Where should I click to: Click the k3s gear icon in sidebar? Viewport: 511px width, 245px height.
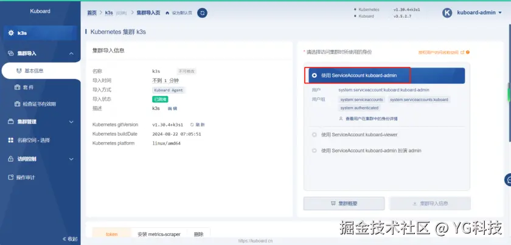[11, 33]
